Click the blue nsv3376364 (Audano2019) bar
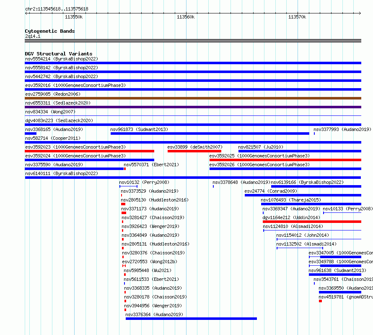 [x=191, y=319]
